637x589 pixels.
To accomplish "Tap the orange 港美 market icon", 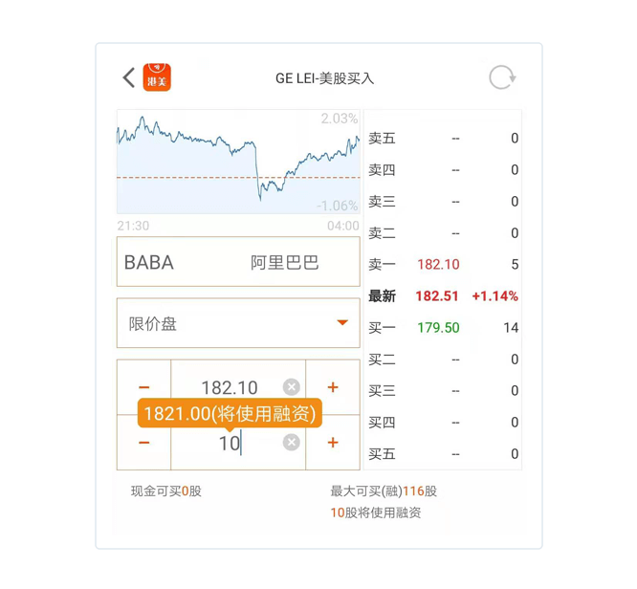I will (157, 77).
